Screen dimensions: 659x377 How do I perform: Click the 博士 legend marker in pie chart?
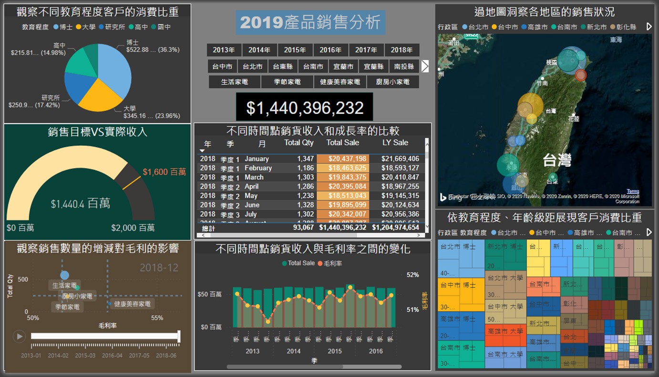(x=57, y=27)
